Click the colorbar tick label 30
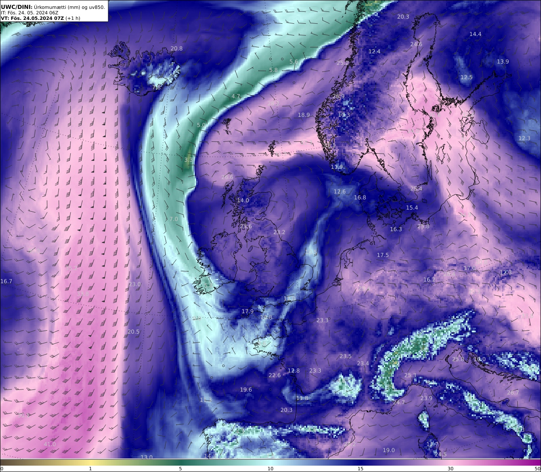Viewport: 541px width, 472px height. pyautogui.click(x=451, y=469)
